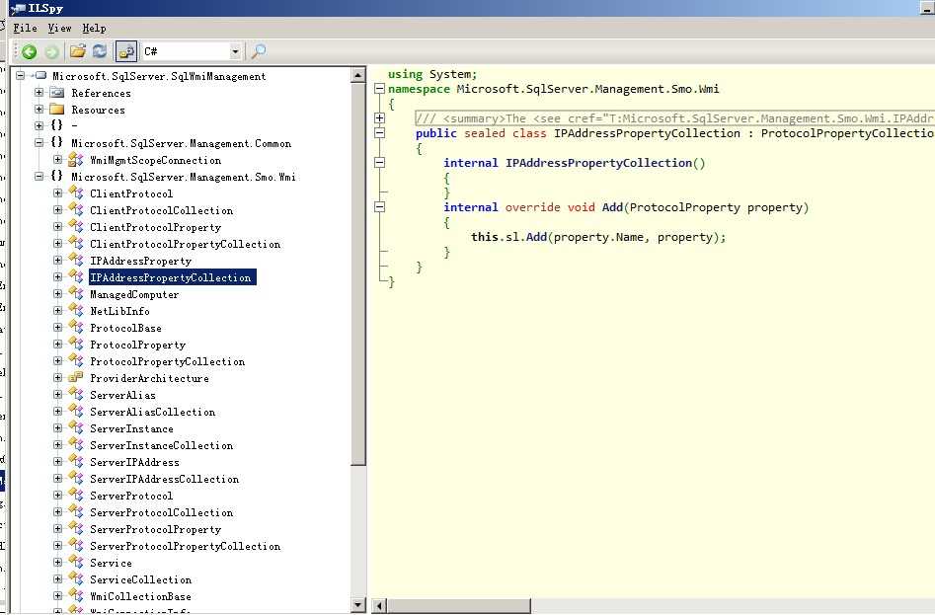
Task: Click the Forward navigation arrow
Action: coord(52,52)
